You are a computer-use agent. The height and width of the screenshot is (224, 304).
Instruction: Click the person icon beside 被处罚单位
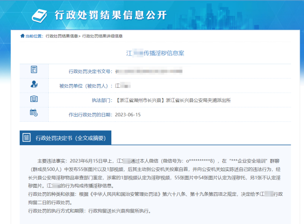(x=34, y=84)
